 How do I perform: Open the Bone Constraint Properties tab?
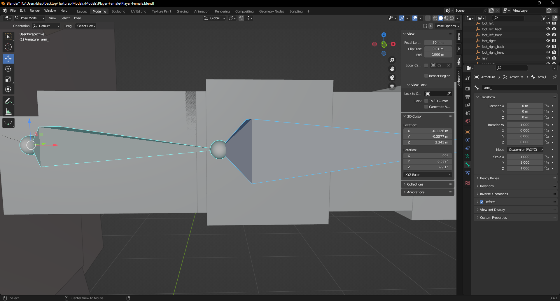coord(468,173)
